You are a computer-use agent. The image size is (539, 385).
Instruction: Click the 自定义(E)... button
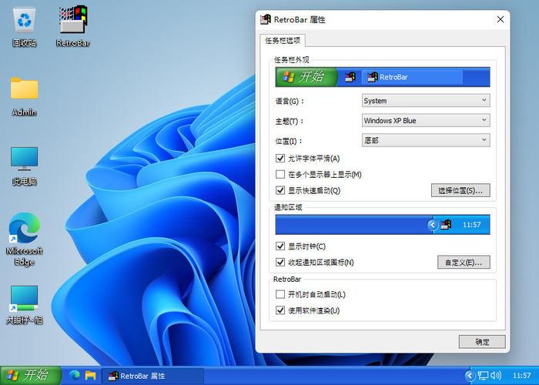(x=464, y=263)
